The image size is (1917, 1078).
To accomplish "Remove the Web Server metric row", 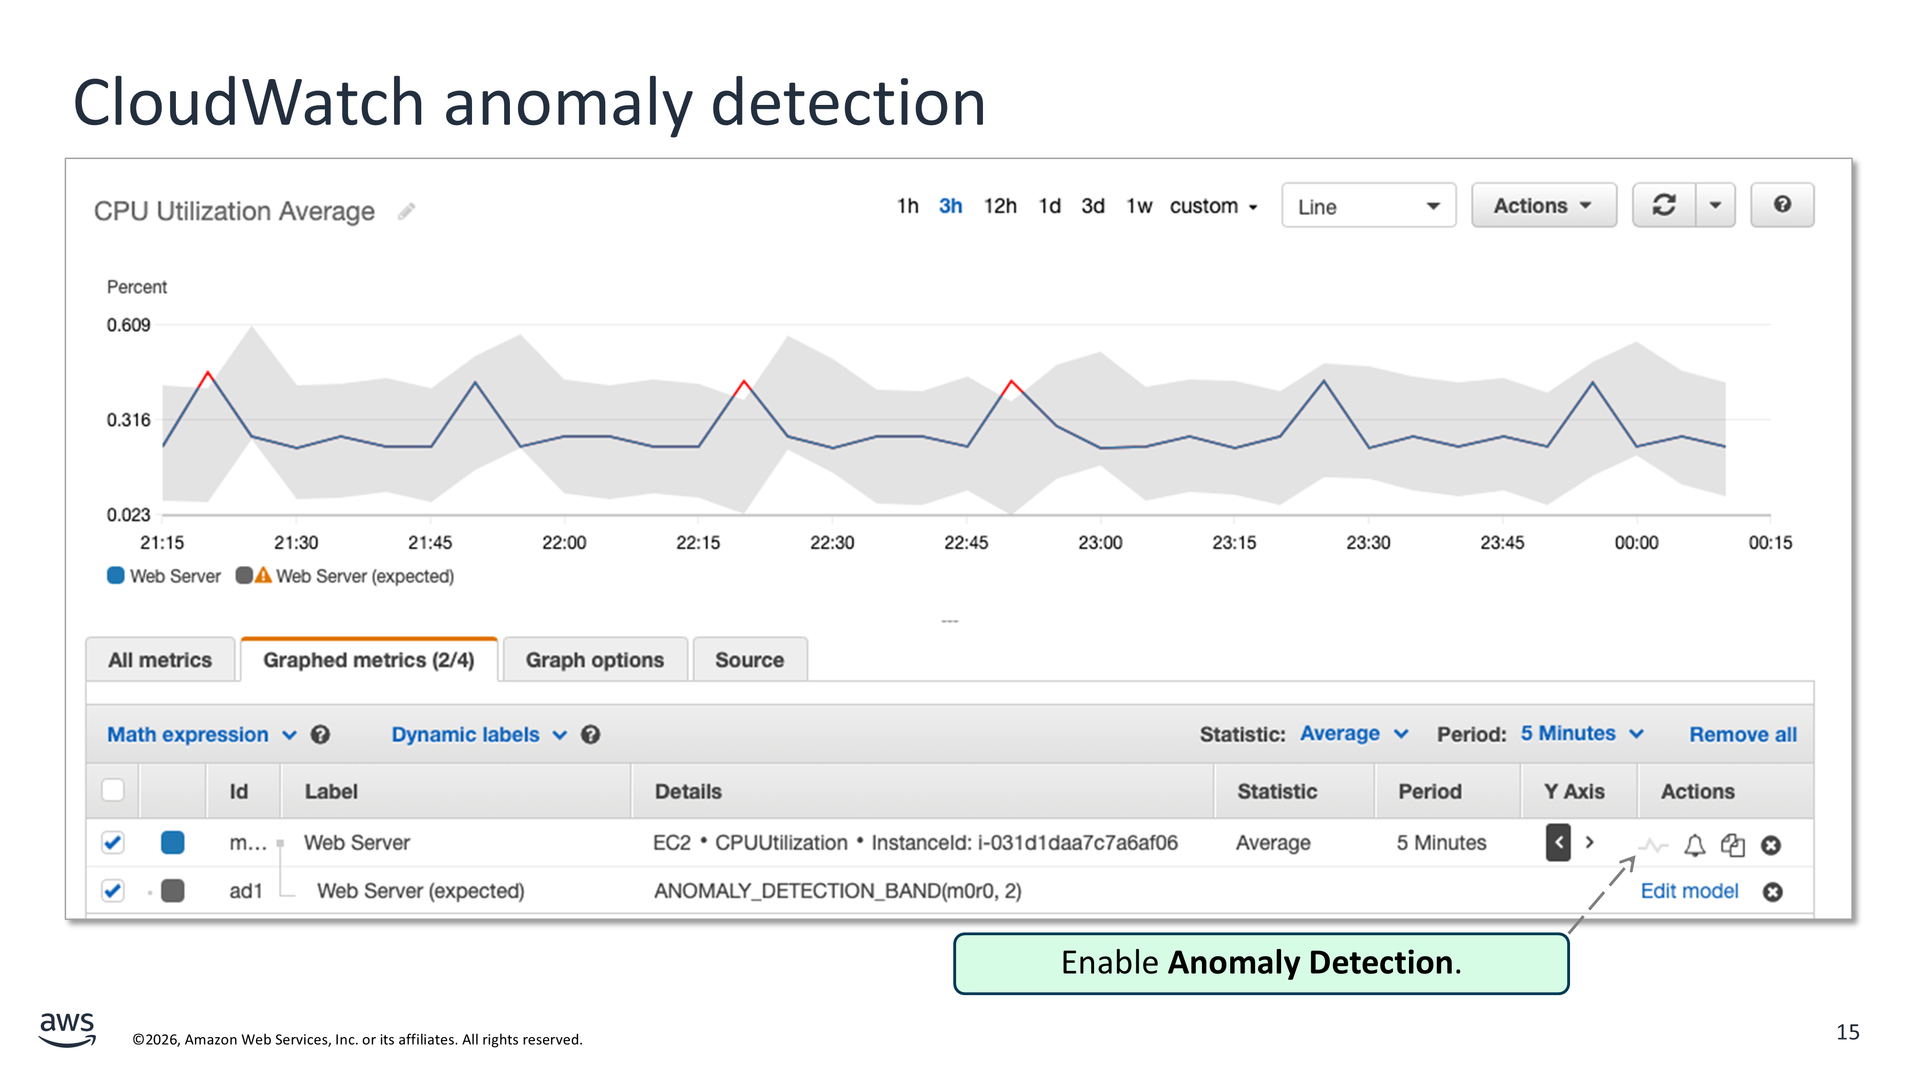I will click(x=1771, y=845).
